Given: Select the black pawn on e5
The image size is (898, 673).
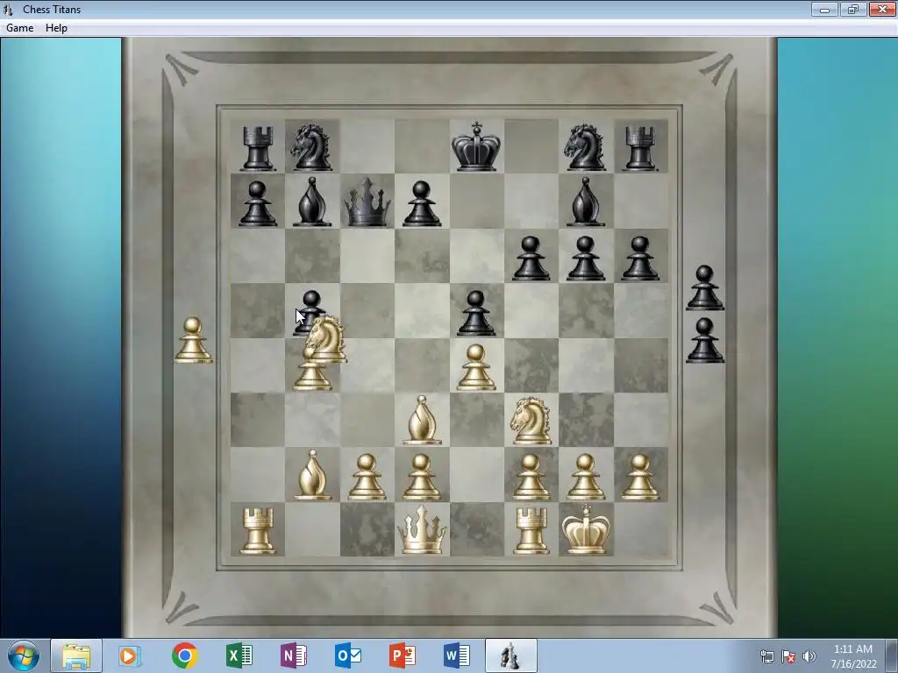Looking at the screenshot, I should (x=476, y=313).
